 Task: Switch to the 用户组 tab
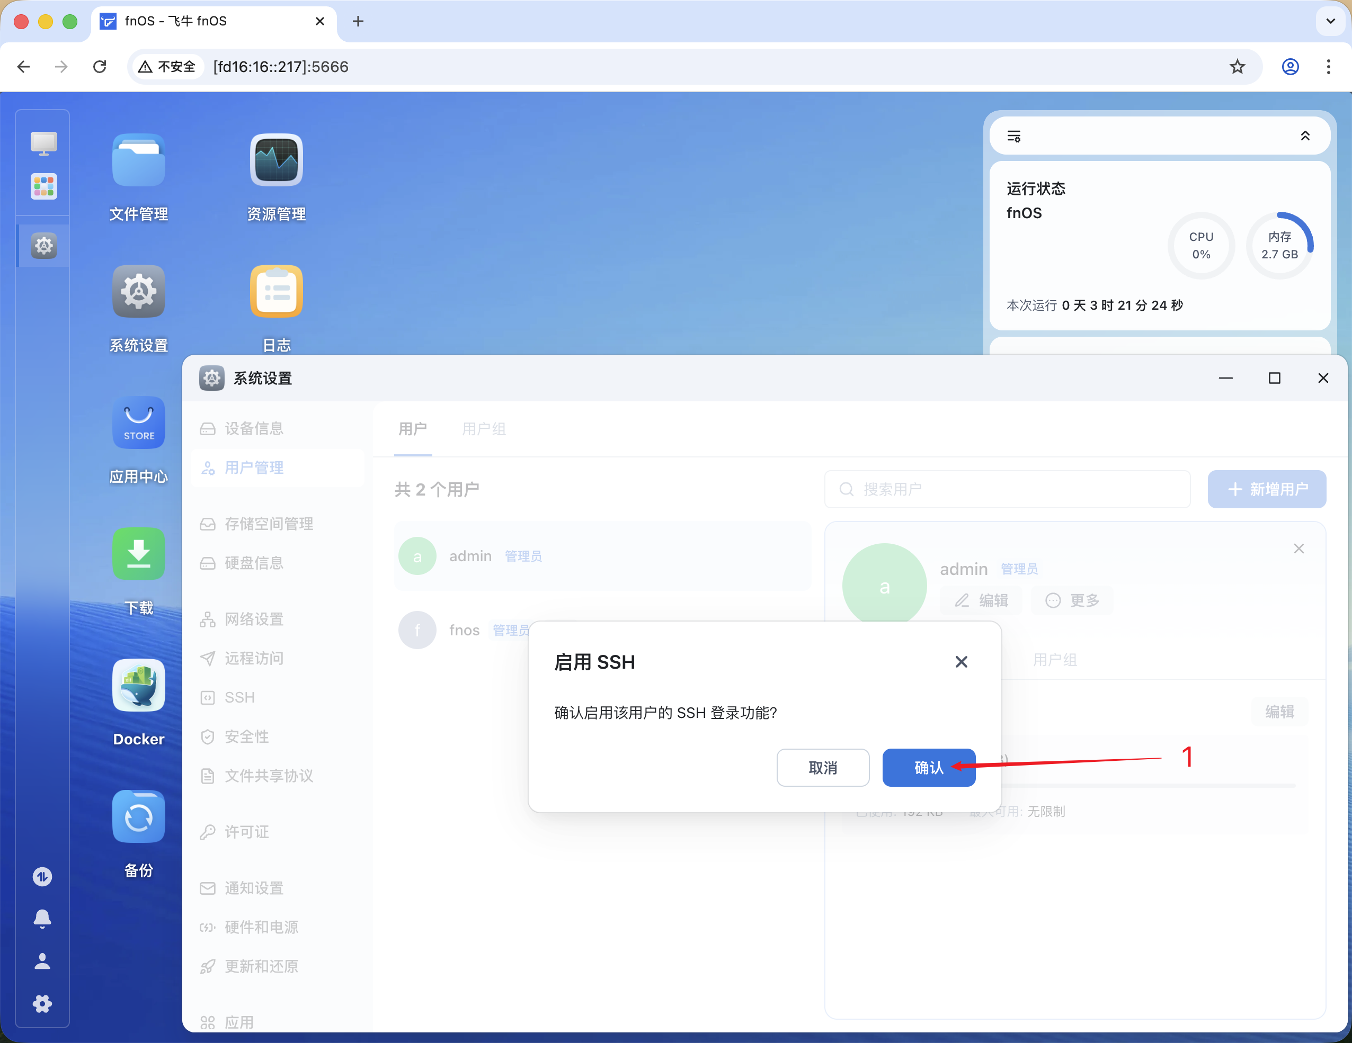tap(484, 429)
